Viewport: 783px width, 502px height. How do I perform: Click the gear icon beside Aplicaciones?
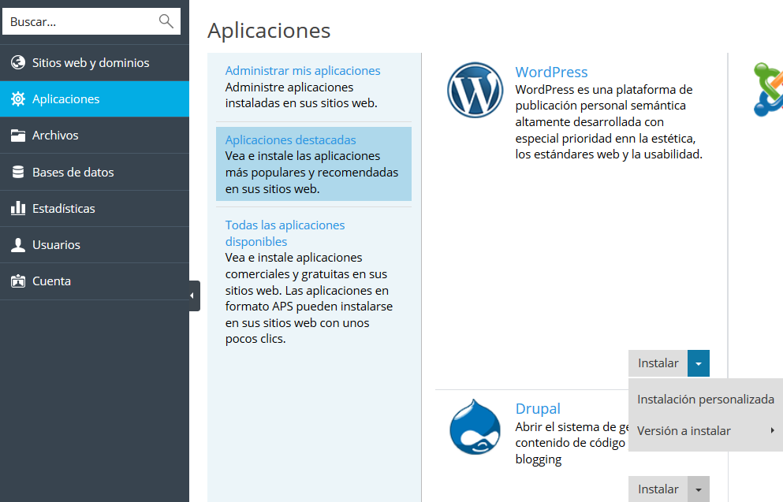pos(17,99)
